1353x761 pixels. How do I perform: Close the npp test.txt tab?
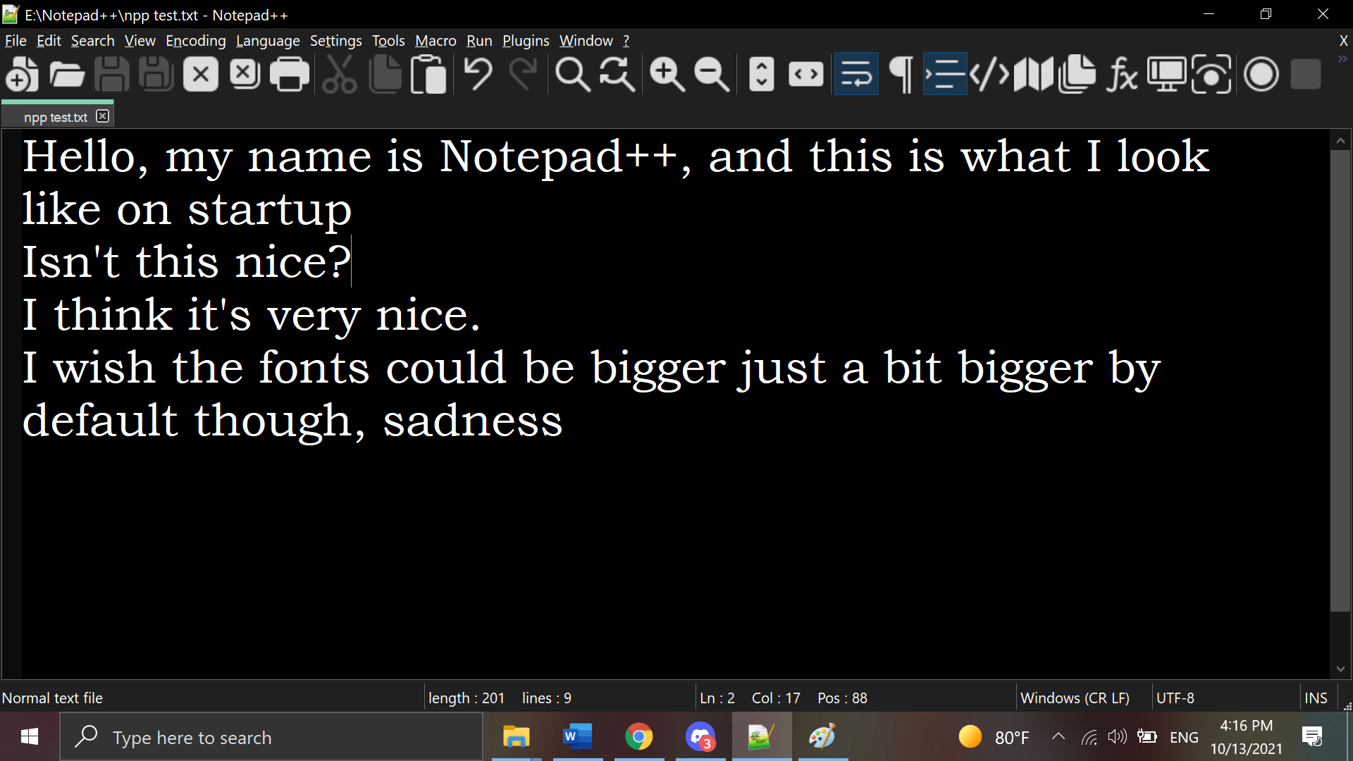point(103,116)
